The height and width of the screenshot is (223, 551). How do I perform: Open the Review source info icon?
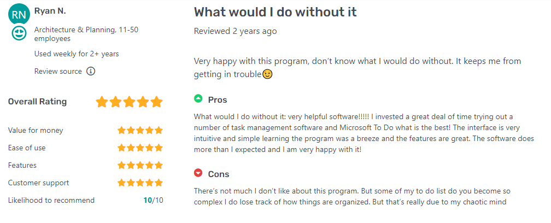tap(91, 71)
